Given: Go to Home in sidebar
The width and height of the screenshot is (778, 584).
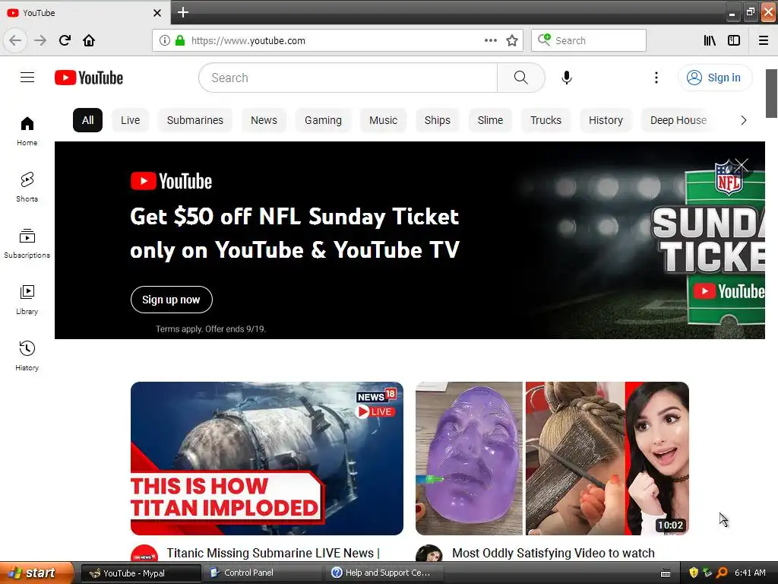Looking at the screenshot, I should point(27,131).
